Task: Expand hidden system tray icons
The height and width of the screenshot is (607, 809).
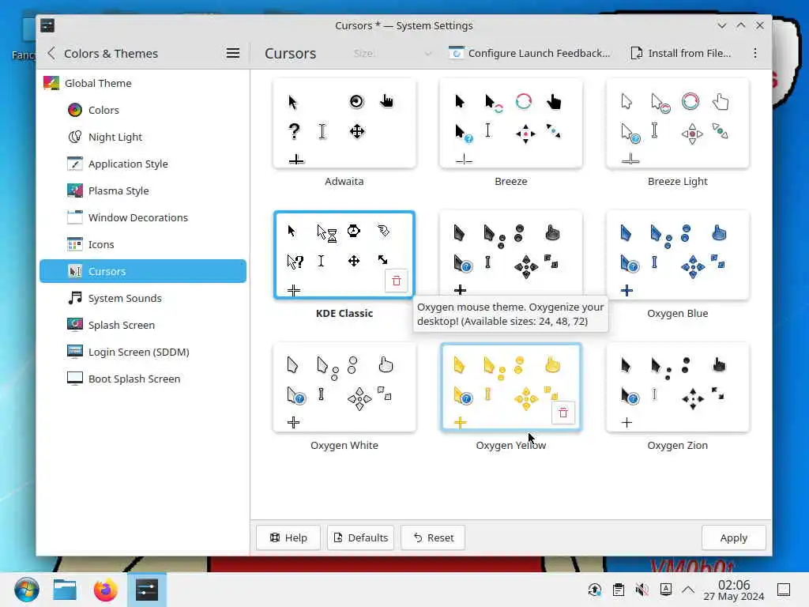Action: (x=688, y=590)
